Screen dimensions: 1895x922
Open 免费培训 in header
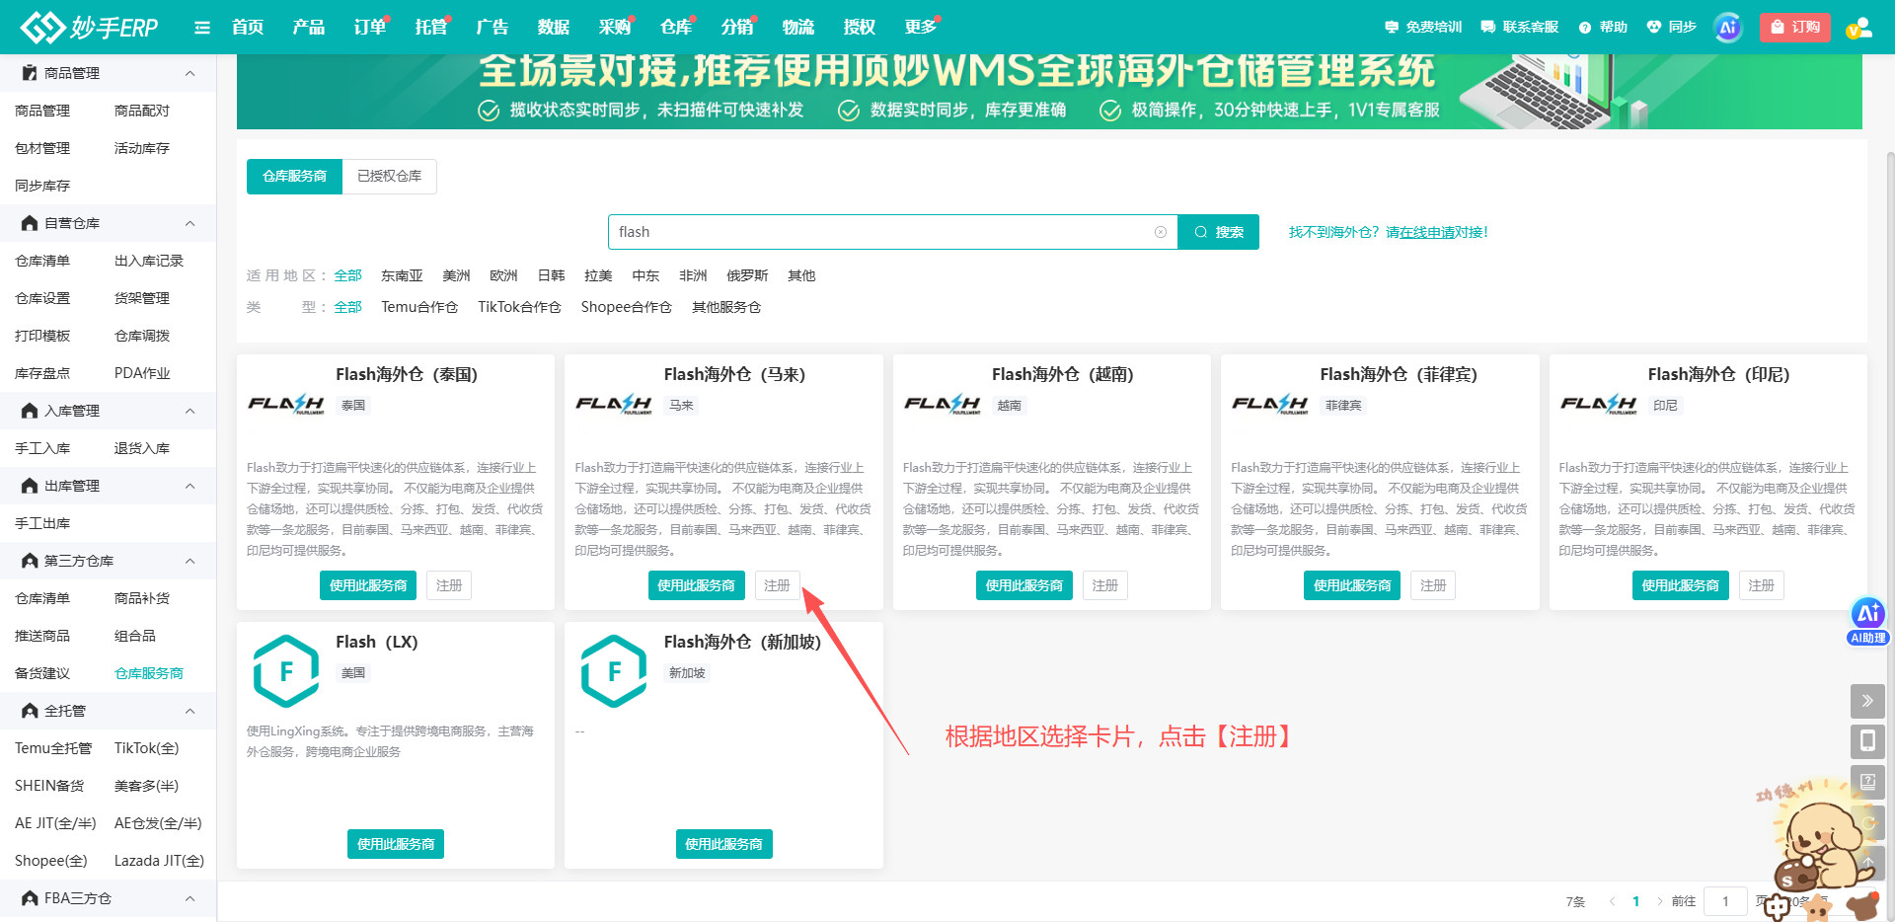click(x=1422, y=28)
